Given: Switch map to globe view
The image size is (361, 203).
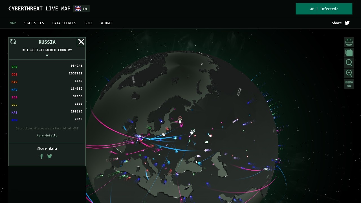Looking at the screenshot, I should click(349, 42).
